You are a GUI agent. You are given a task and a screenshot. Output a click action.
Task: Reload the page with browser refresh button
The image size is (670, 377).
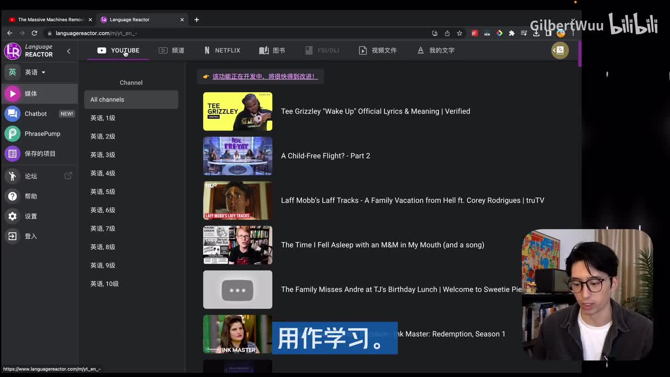tap(35, 33)
